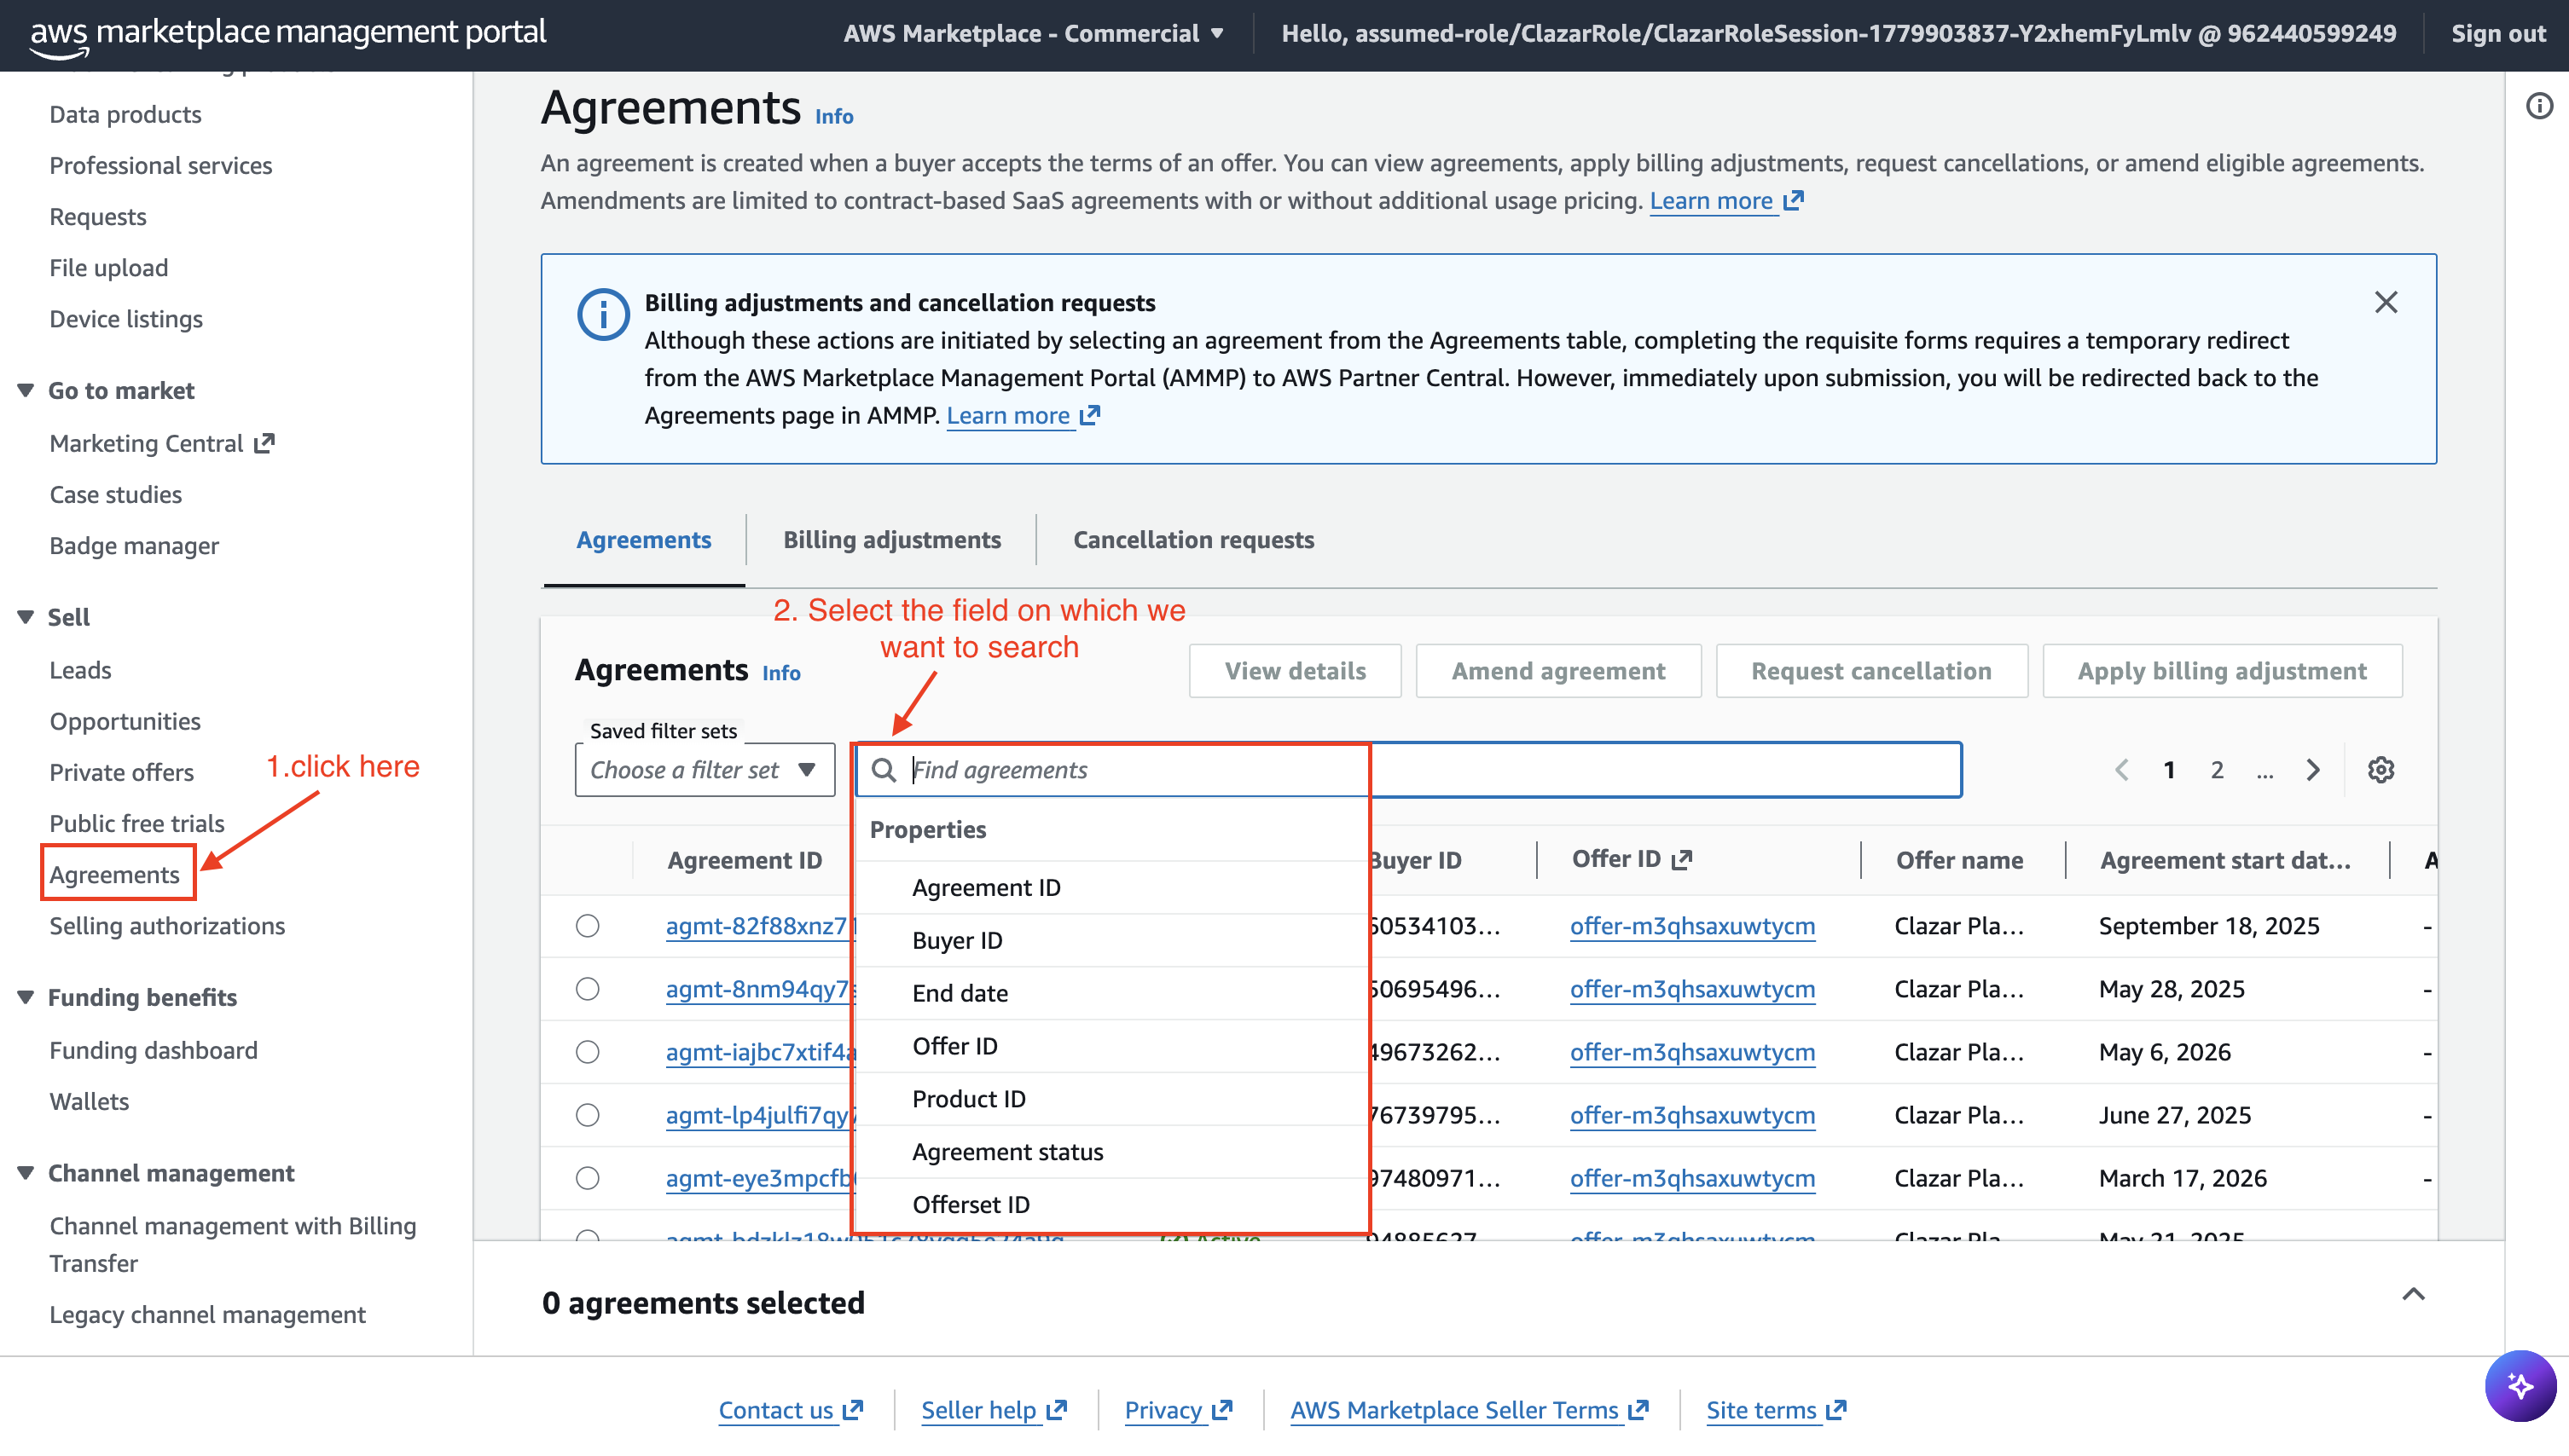Screen dimensions: 2569x1456
Task: Select radio button for agmt-lp4julfi7qy agreement
Action: (x=587, y=1115)
